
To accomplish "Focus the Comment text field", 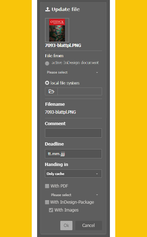I will 73,133.
